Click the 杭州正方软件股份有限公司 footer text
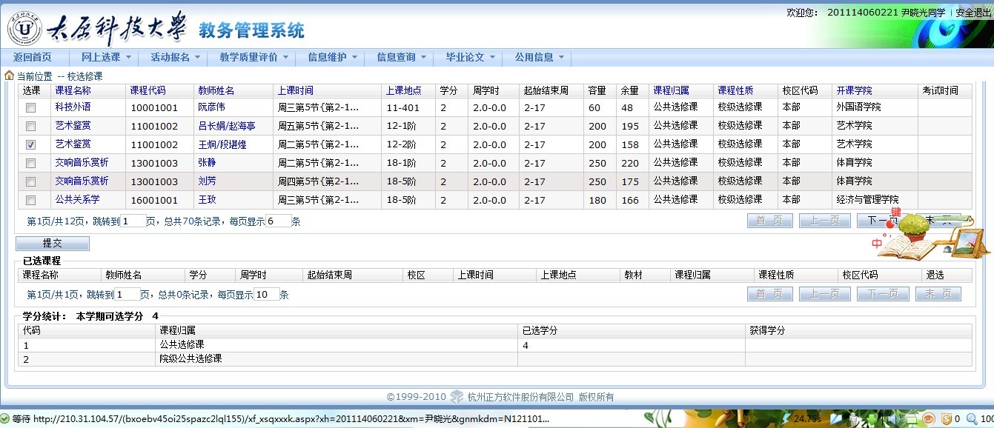This screenshot has height=428, width=994. [521, 397]
